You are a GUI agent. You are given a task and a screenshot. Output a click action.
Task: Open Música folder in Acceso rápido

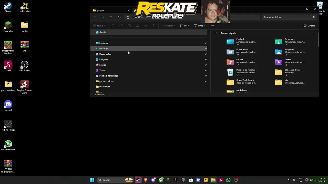pyautogui.click(x=241, y=62)
